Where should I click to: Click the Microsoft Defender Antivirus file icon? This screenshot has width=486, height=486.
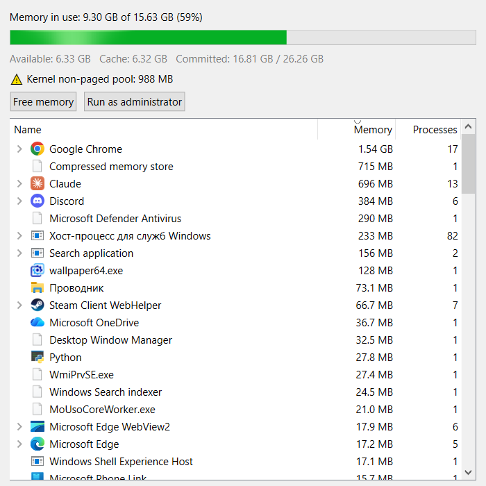point(37,219)
